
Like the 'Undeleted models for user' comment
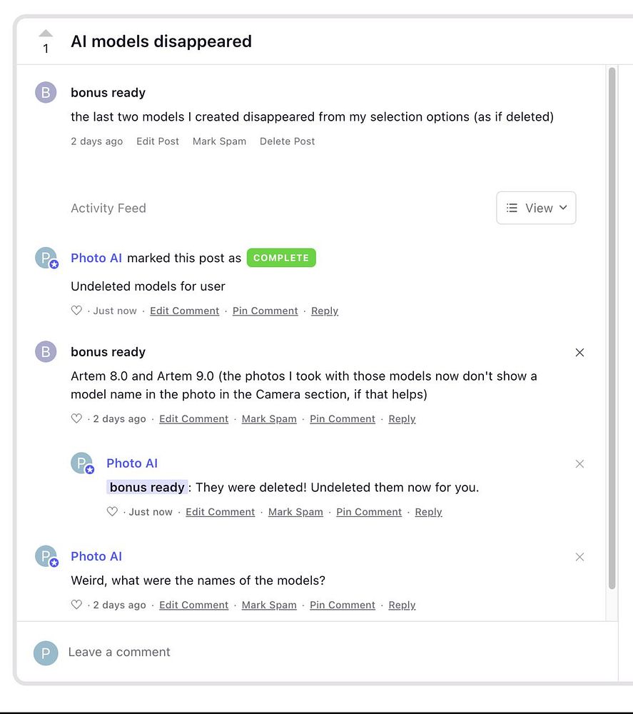click(x=76, y=311)
